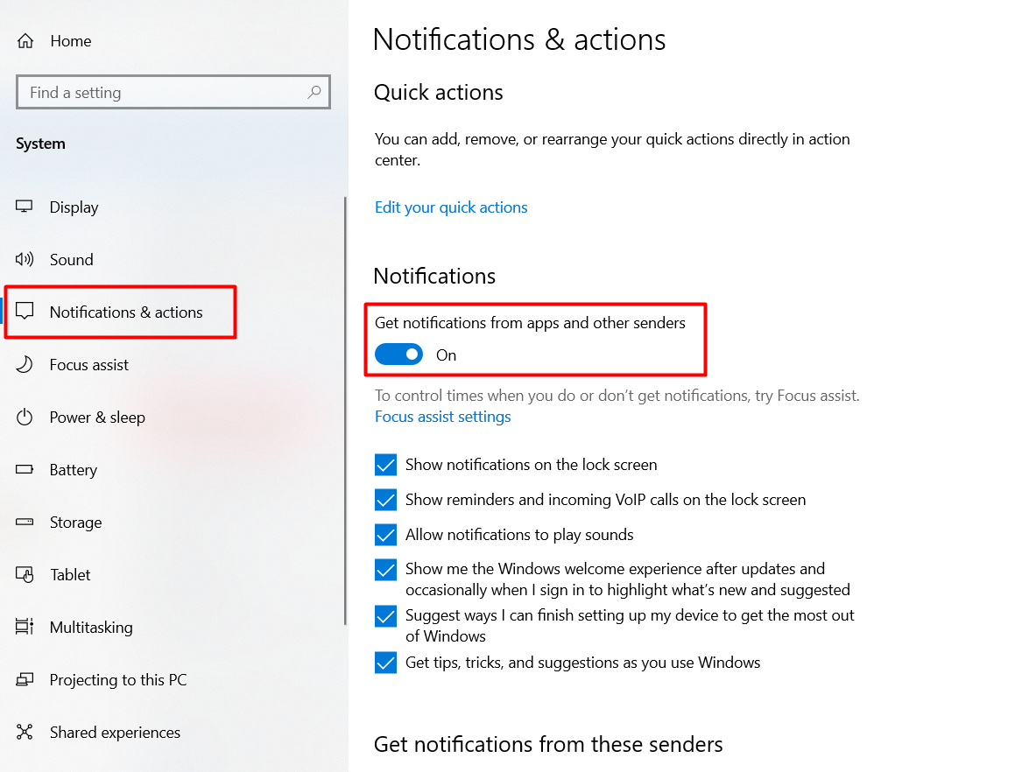Uncheck Suggest ways to finish setting up device

coord(386,616)
